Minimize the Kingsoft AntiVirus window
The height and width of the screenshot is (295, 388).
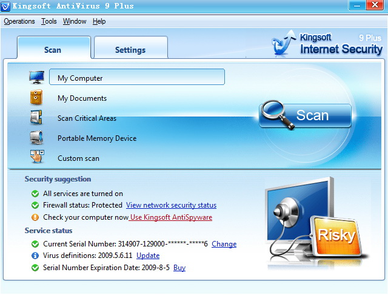pos(357,5)
